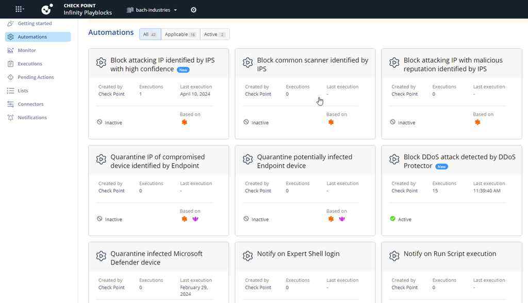Open 'Block DDoS attack detected by DDoS Protector'
Image resolution: width=528 pixels, height=303 pixels.
(459, 161)
